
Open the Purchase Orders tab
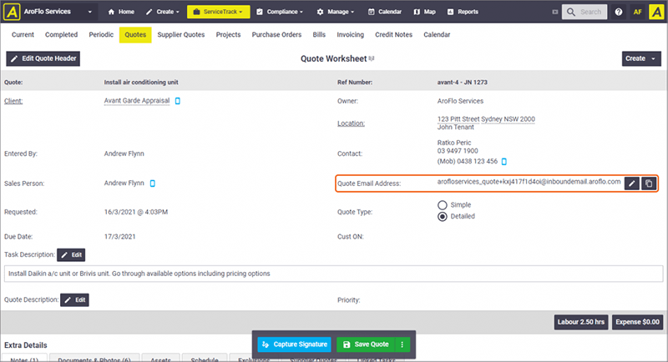tap(276, 34)
